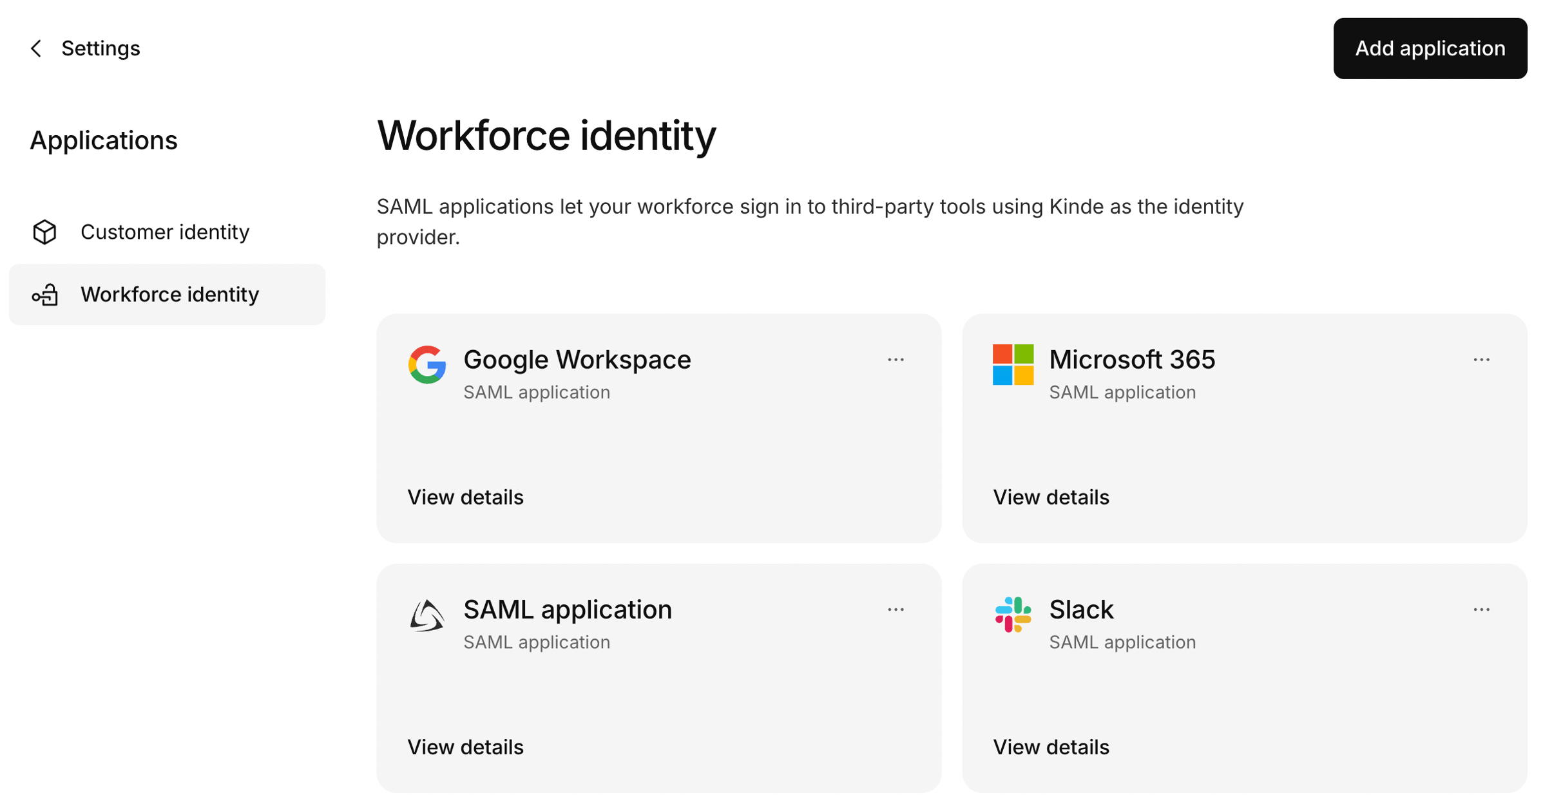This screenshot has height=811, width=1543.
Task: Click the Microsoft 365 logo
Action: 1013,364
